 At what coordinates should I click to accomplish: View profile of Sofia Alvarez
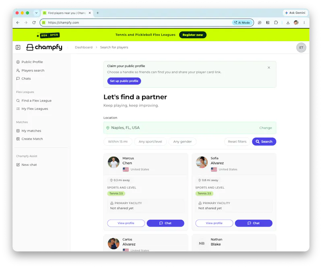point(214,223)
